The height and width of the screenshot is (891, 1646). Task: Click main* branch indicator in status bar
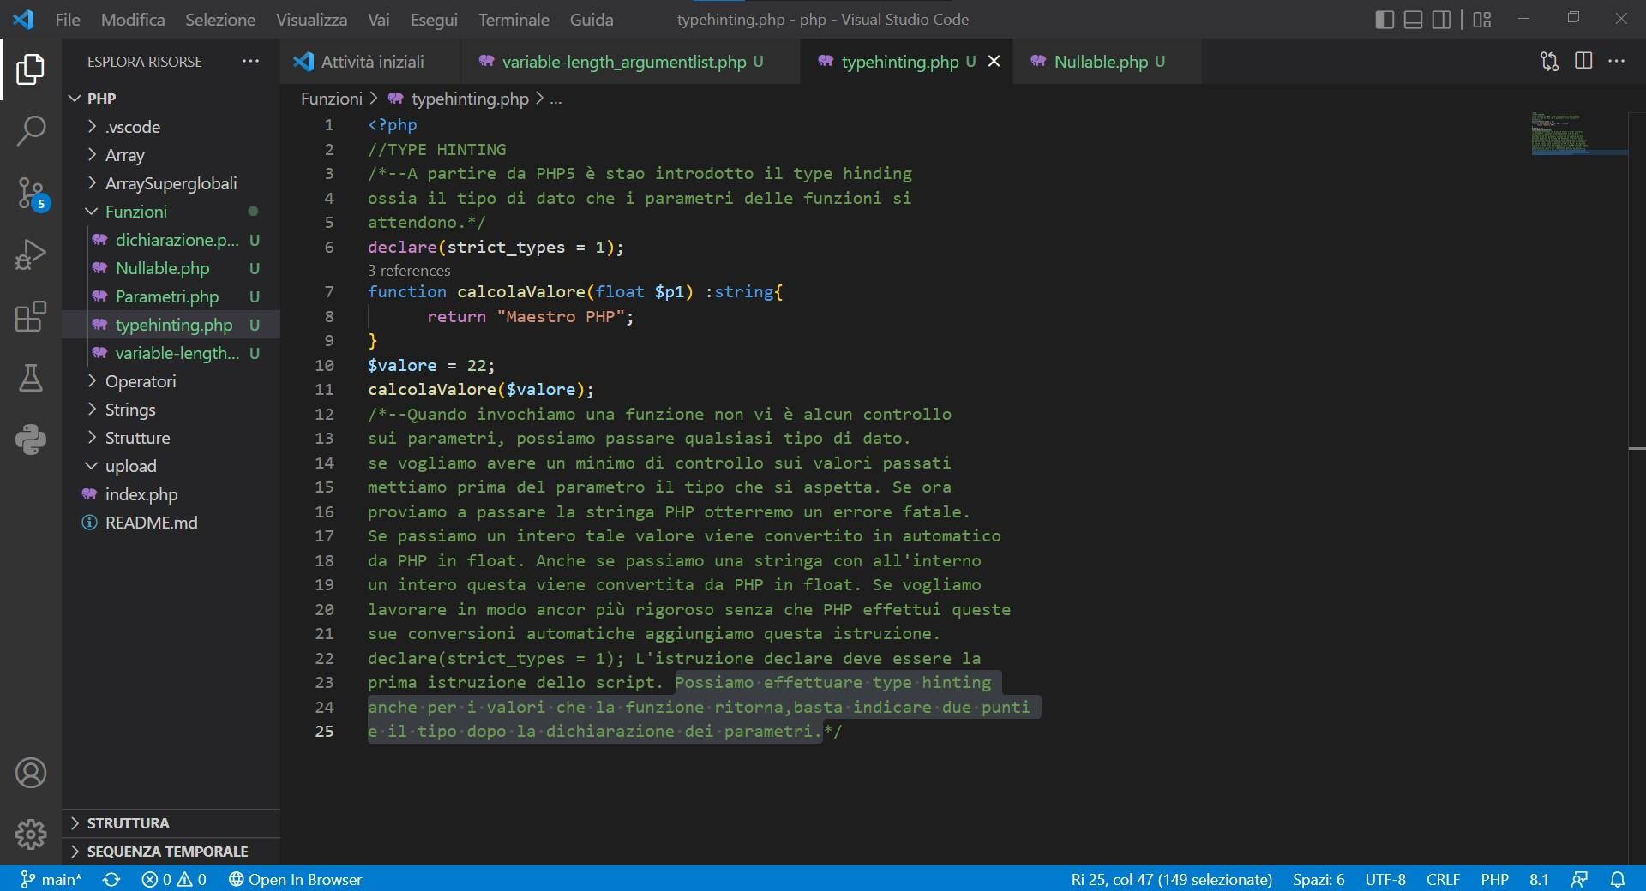(51, 879)
